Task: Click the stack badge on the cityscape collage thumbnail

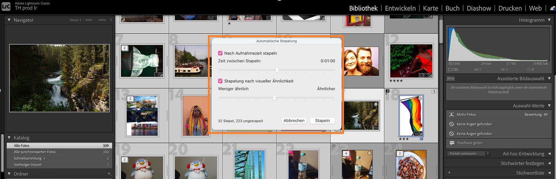Action: tap(130, 99)
